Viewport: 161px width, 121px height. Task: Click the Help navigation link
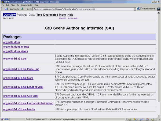[70, 15]
